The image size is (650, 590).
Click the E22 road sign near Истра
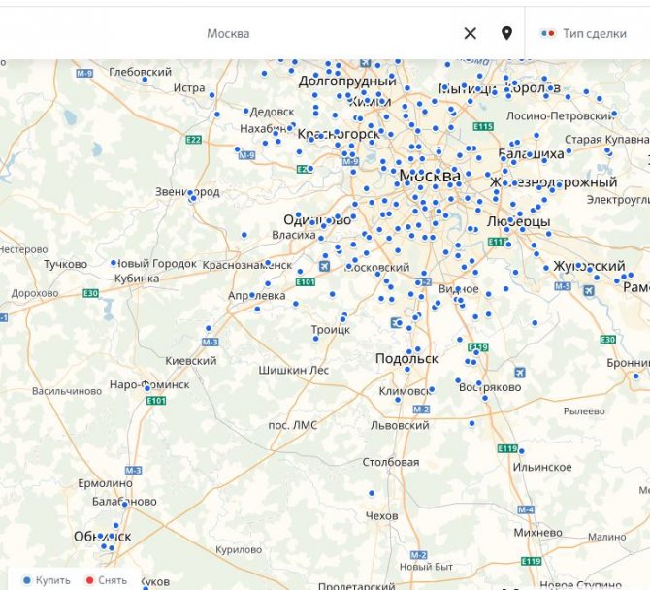click(194, 140)
